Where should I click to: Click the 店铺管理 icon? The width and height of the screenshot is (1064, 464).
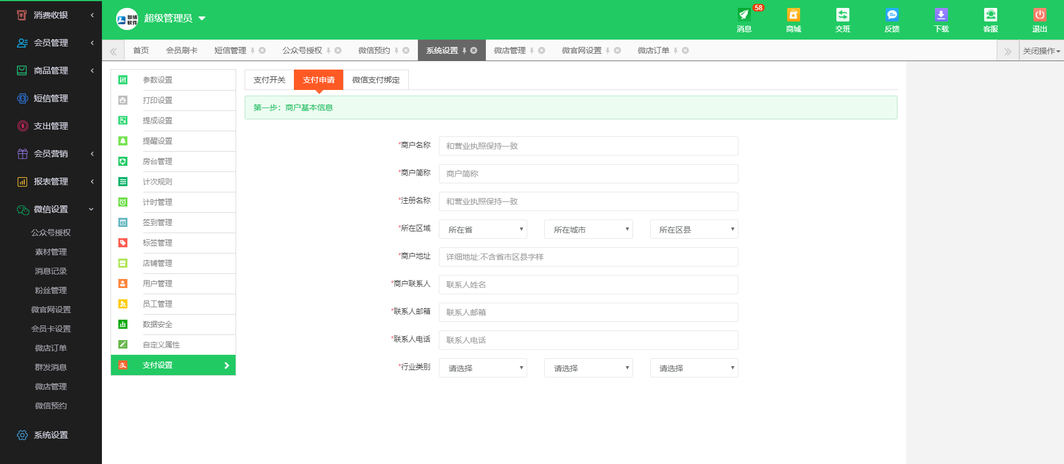coord(123,263)
